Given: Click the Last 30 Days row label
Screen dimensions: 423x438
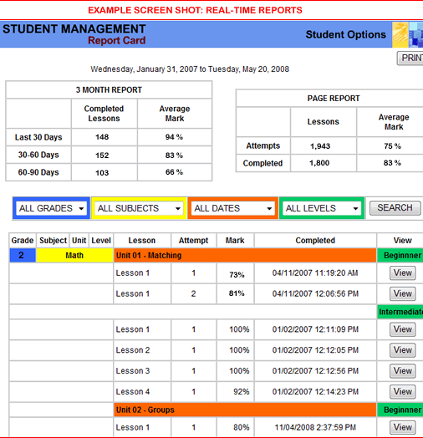Looking at the screenshot, I should [x=38, y=137].
